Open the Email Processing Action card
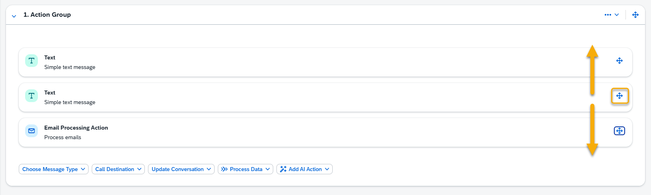The image size is (651, 195). click(x=325, y=132)
